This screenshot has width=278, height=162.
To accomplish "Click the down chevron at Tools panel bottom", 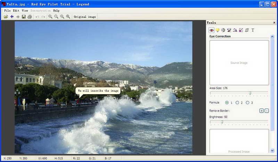I will [x=272, y=151].
